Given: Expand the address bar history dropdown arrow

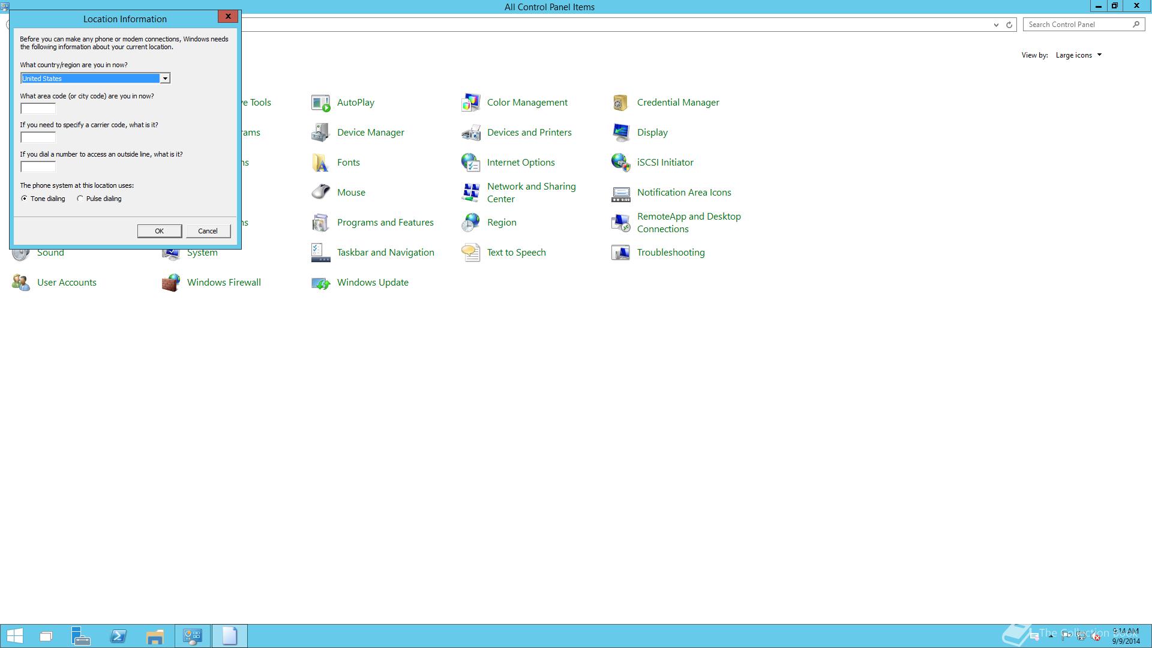Looking at the screenshot, I should [996, 25].
